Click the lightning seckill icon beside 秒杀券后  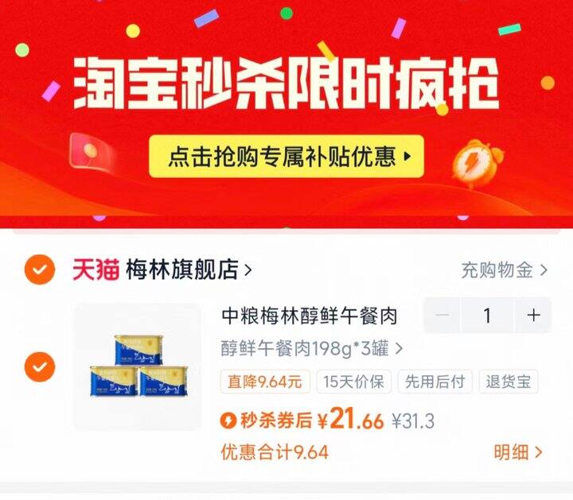[228, 420]
